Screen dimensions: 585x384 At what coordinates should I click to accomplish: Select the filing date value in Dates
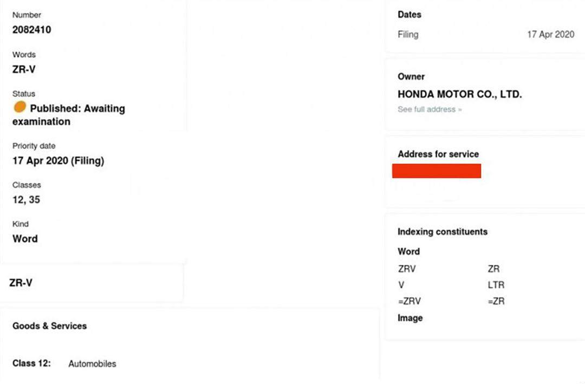pos(550,35)
